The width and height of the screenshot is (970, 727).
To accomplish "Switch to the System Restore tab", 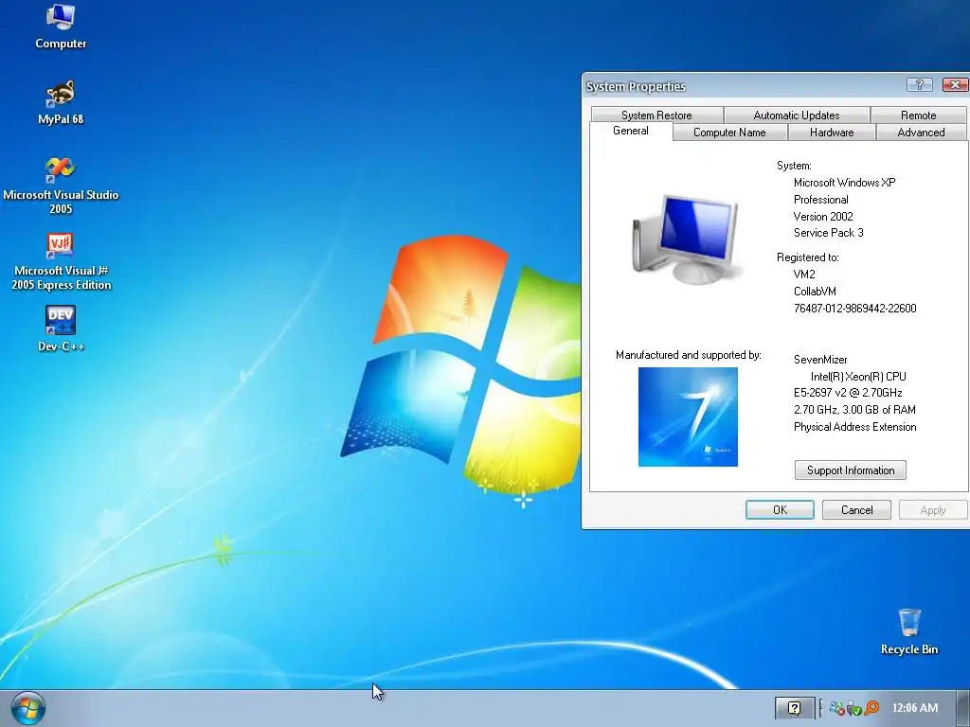I will coord(656,115).
